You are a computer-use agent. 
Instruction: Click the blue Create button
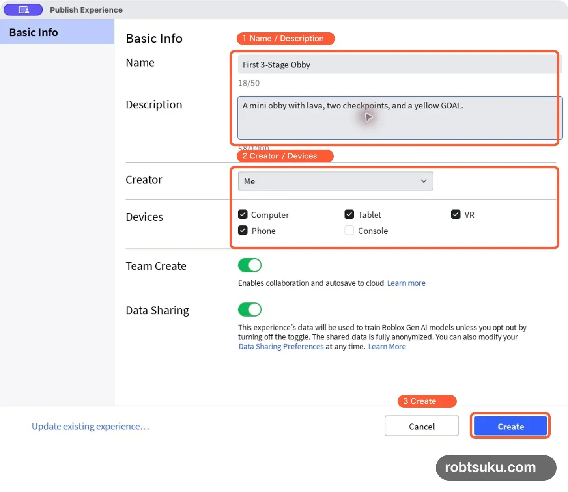[x=510, y=426]
